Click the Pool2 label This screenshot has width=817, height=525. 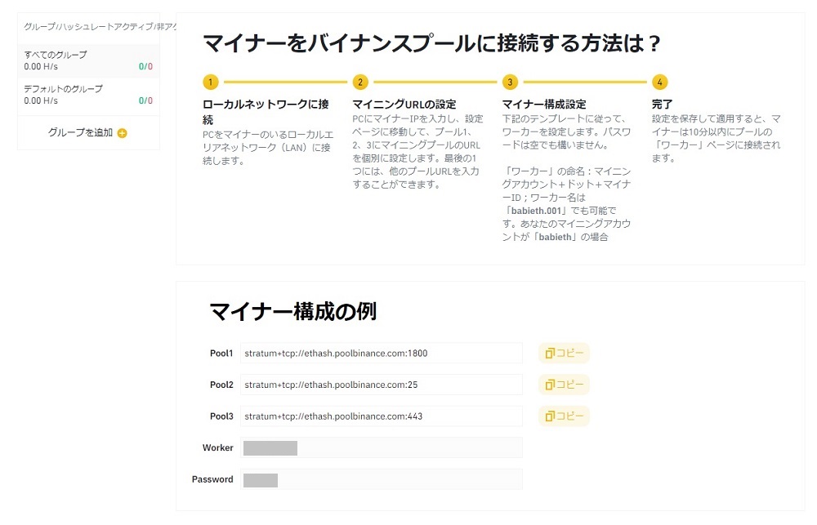point(221,385)
